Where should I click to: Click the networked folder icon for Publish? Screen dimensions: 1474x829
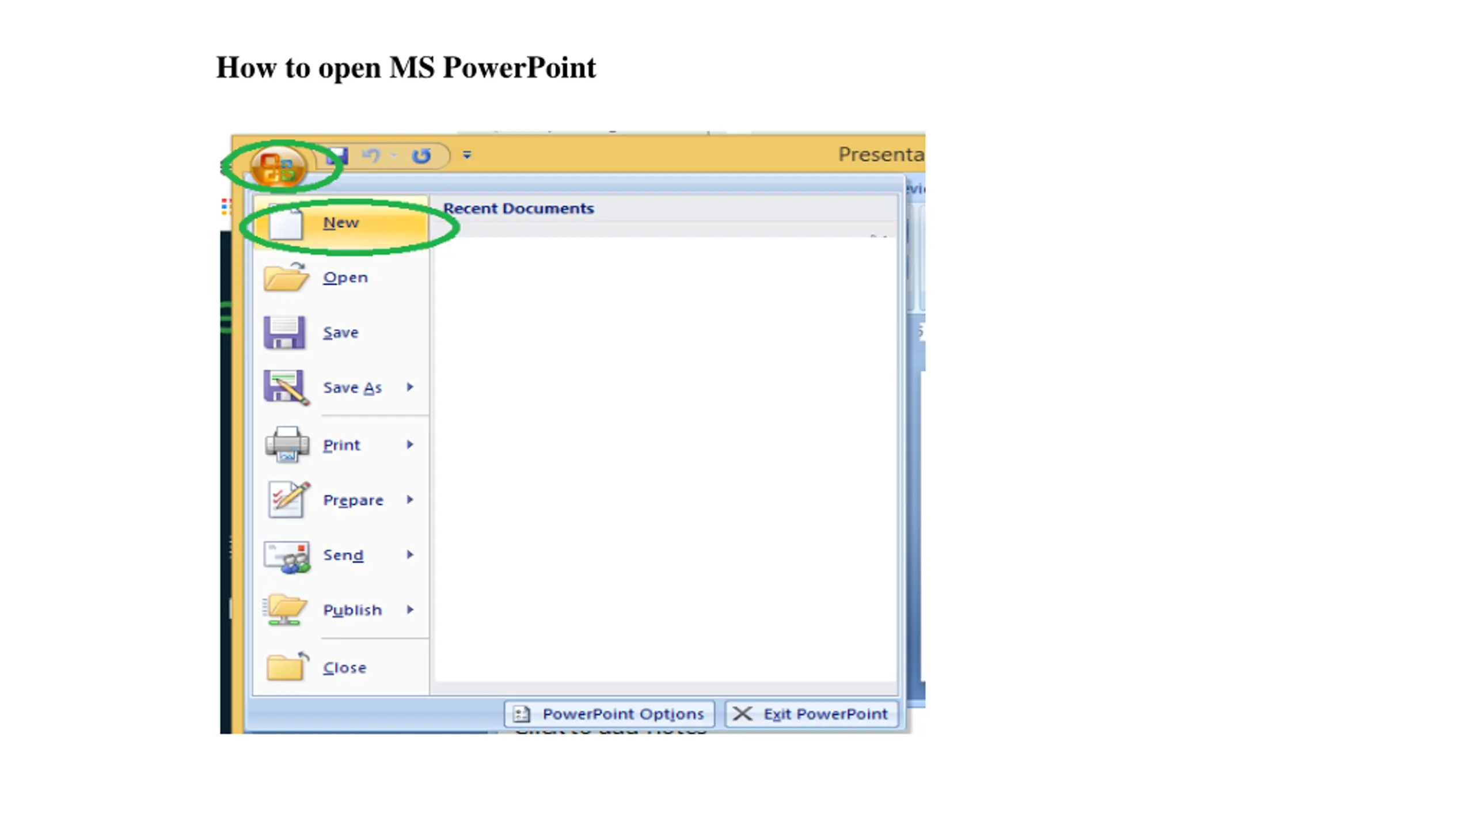click(284, 610)
